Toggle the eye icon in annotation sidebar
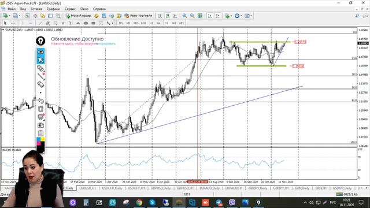Image resolution: width=370 pixels, height=208 pixels. coord(40,52)
